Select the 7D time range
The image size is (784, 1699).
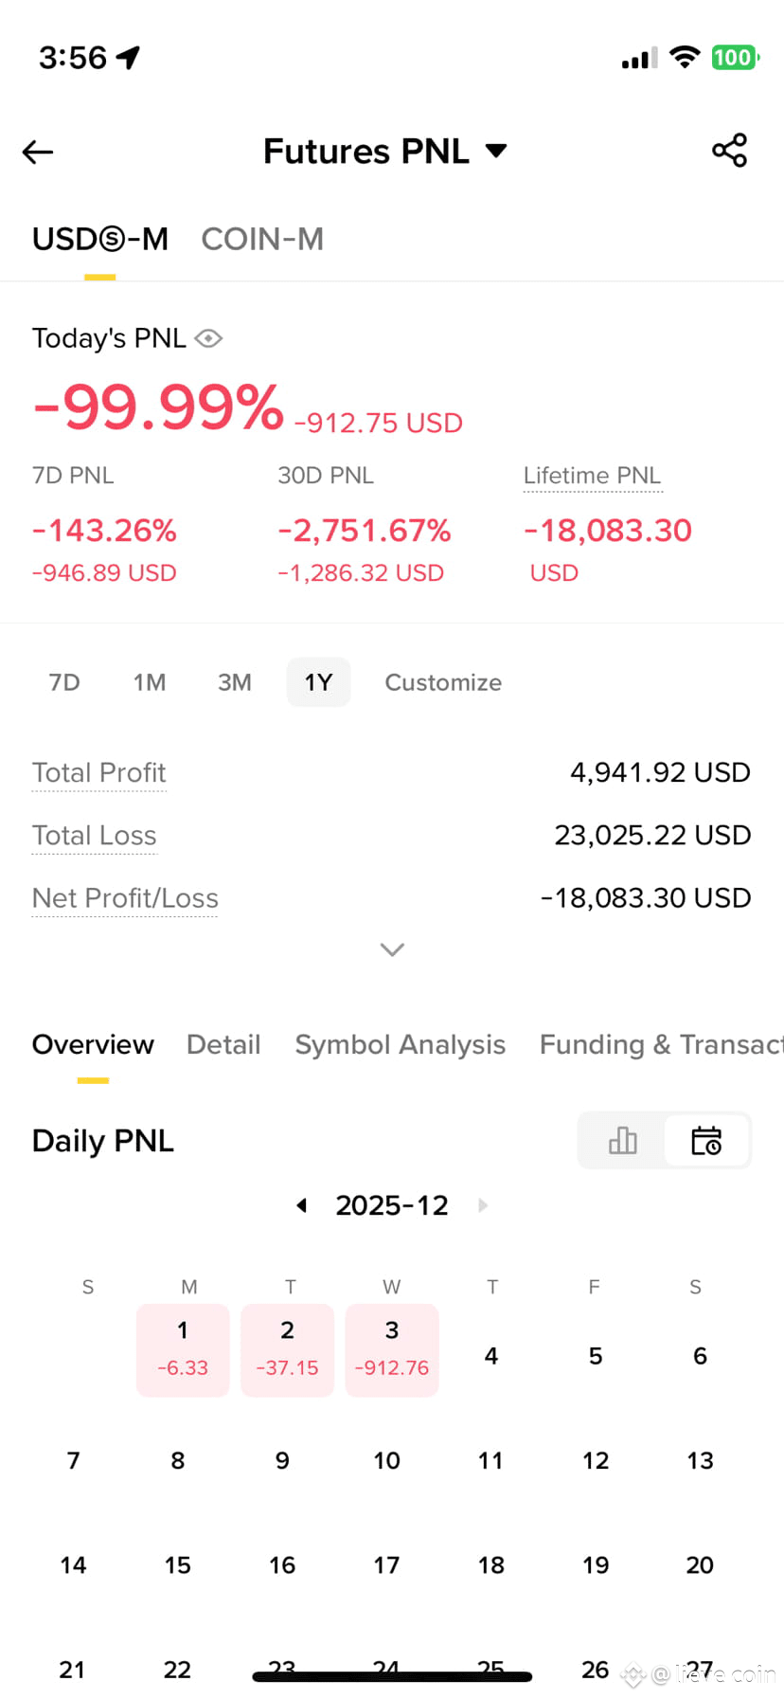pos(64,682)
